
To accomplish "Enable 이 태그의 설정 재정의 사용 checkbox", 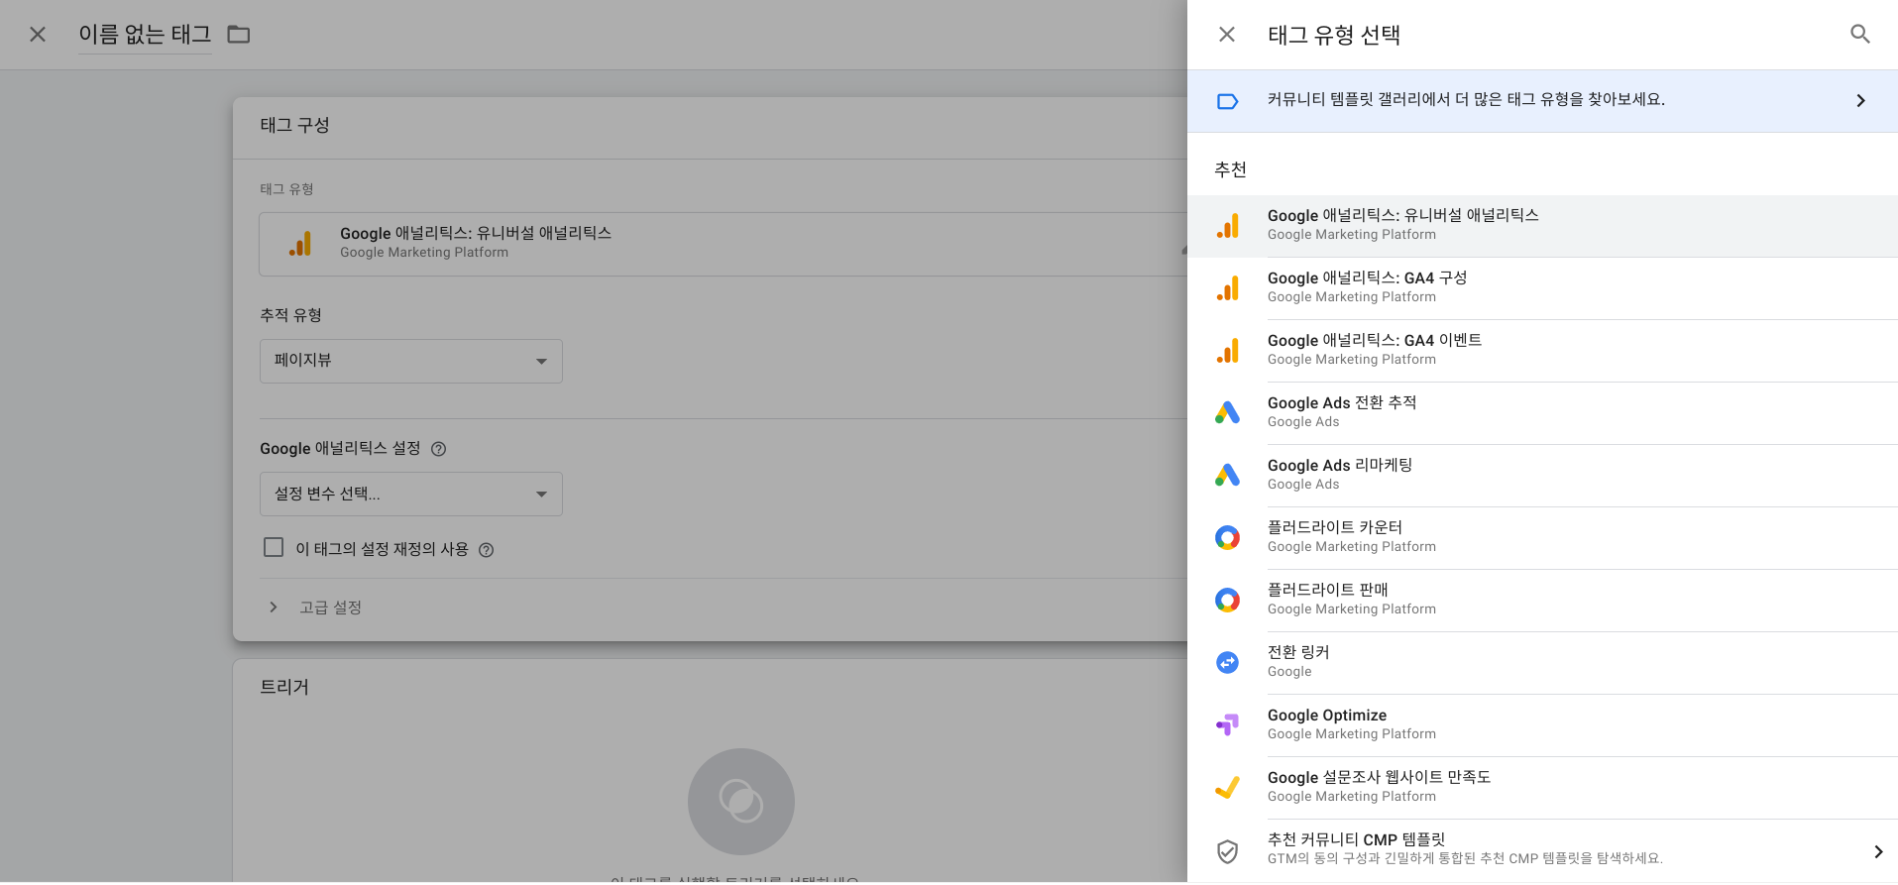I will pos(274,547).
